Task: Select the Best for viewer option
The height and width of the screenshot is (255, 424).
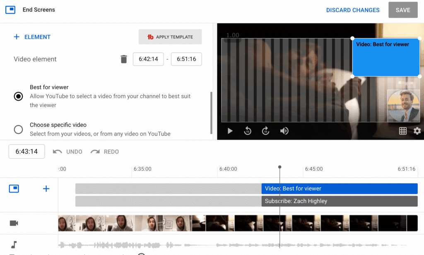Action: point(18,96)
